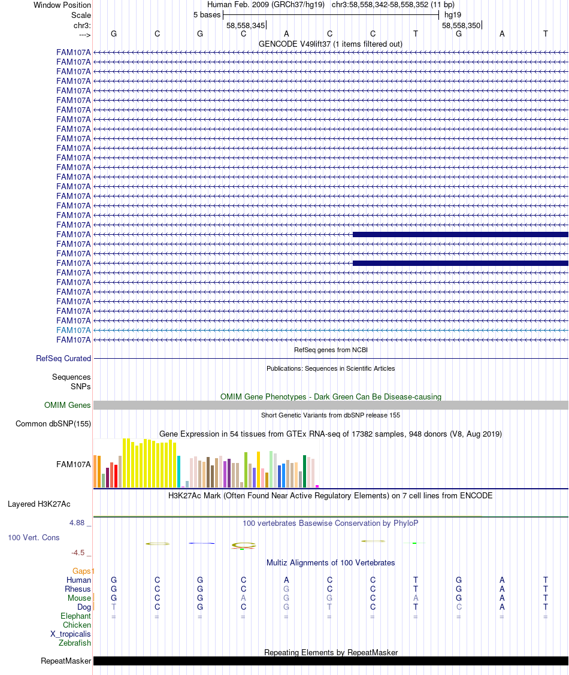This screenshot has height=675, width=569.
Task: Open Multiz Alignments of 100 Vertebrates title
Action: 331,562
